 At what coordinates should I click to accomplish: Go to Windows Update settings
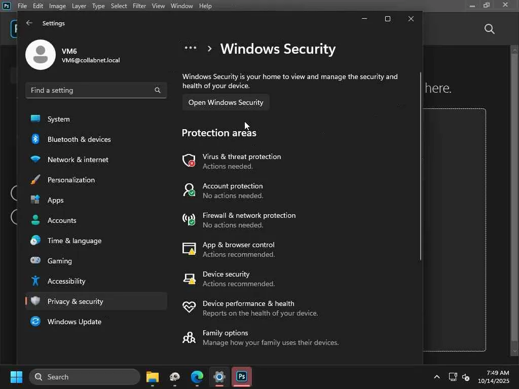(x=96, y=321)
